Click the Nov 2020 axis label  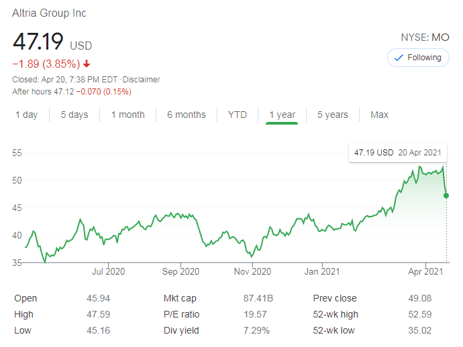pos(252,271)
